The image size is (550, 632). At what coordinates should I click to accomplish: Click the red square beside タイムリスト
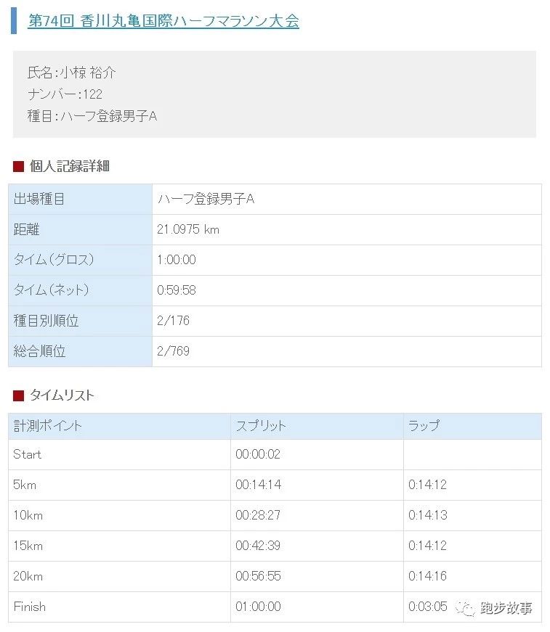(x=19, y=395)
